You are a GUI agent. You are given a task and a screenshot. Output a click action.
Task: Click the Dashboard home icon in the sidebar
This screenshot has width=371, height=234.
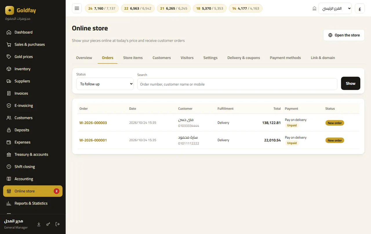pos(9,32)
